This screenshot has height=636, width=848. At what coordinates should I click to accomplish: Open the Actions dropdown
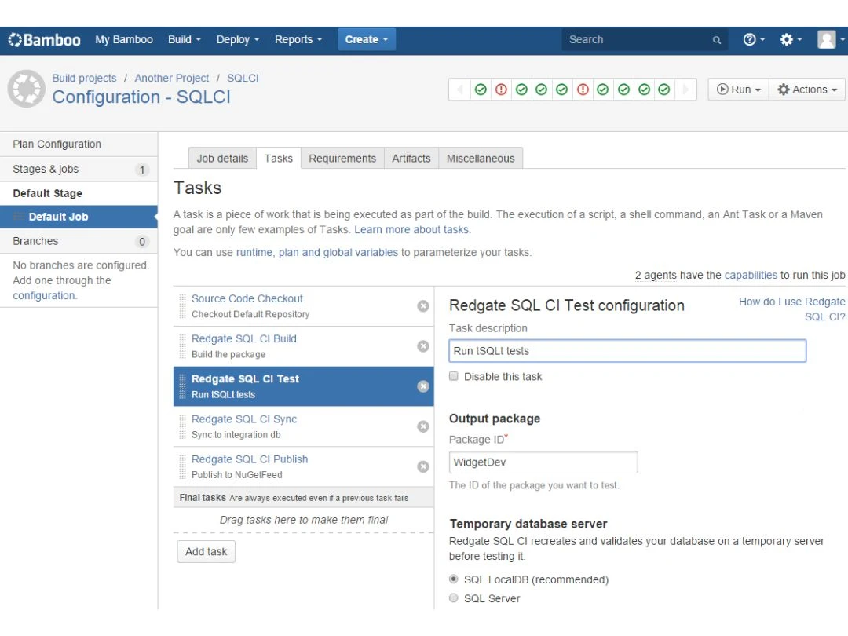pos(807,90)
